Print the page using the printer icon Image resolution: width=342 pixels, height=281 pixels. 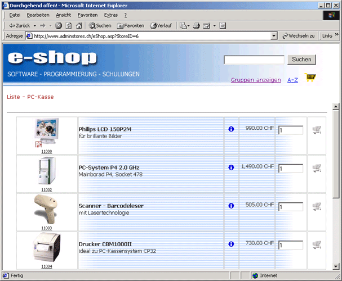196,26
